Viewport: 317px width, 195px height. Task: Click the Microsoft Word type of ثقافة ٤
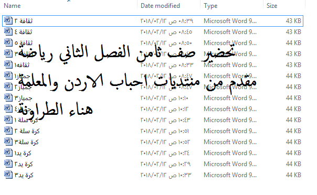coord(230,32)
